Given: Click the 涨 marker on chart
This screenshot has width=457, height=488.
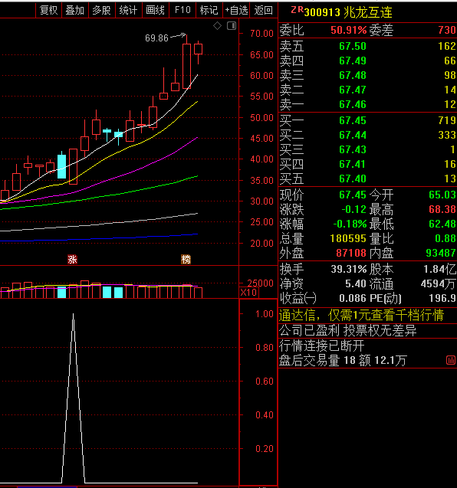Looking at the screenshot, I should click(72, 259).
